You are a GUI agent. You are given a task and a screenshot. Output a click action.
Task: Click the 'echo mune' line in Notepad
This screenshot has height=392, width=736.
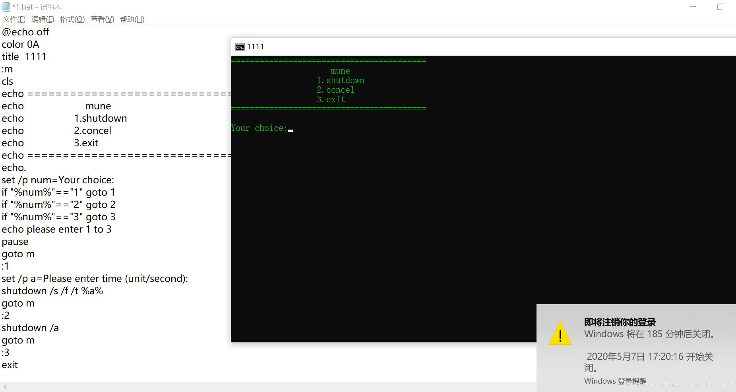(x=56, y=106)
